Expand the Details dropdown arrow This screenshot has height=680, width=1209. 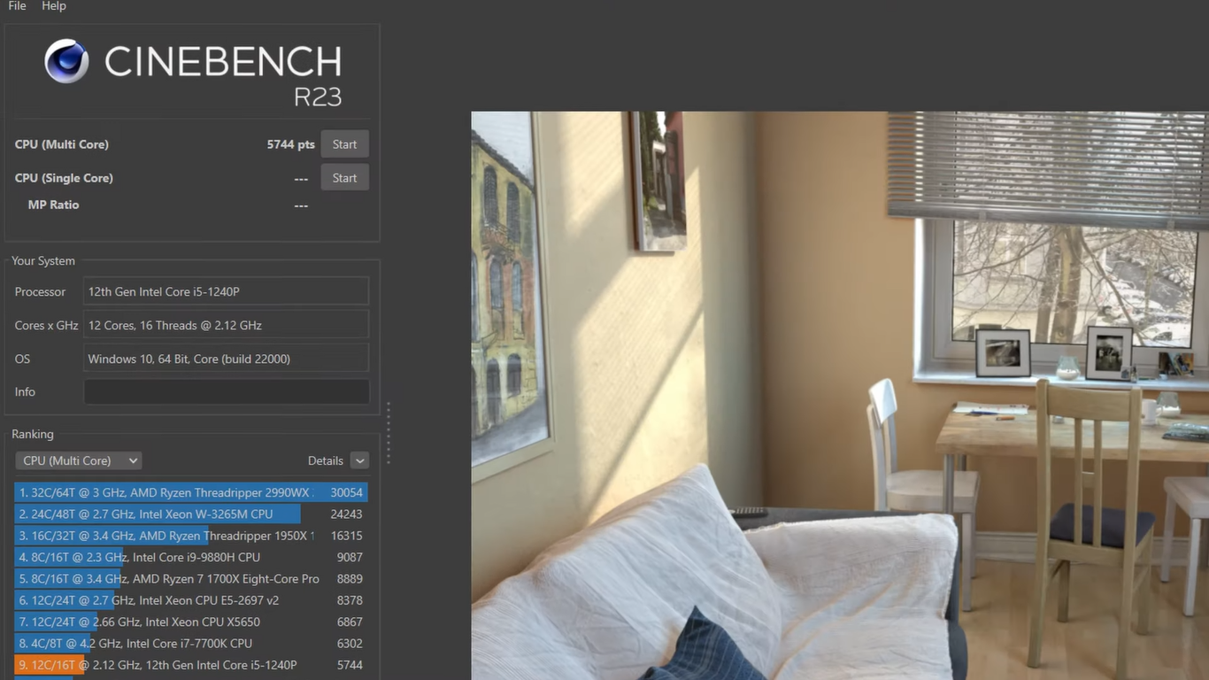(358, 460)
